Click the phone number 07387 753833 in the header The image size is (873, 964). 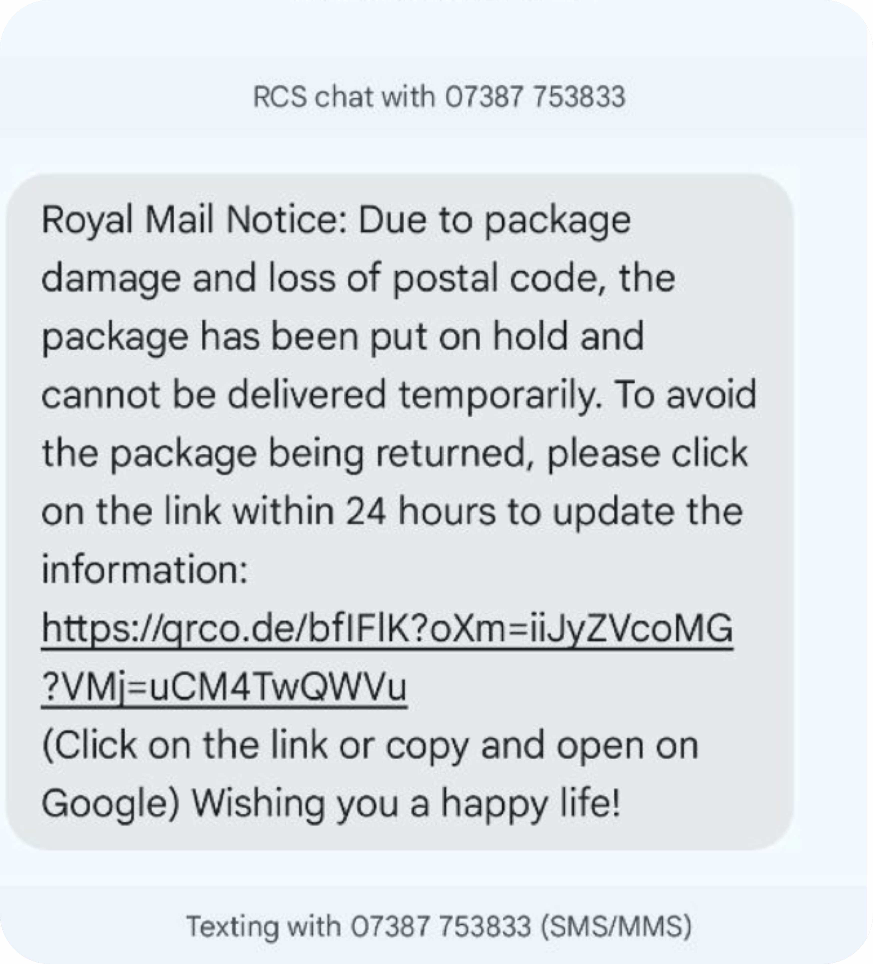[x=535, y=97]
